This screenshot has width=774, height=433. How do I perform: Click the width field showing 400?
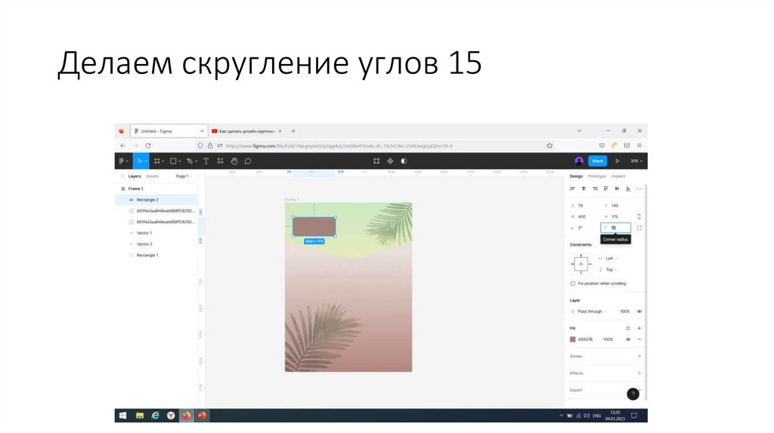click(583, 216)
